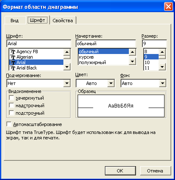Click the Шрифт name input field
Image resolution: width=175 pixels, height=180 pixels.
(39, 44)
